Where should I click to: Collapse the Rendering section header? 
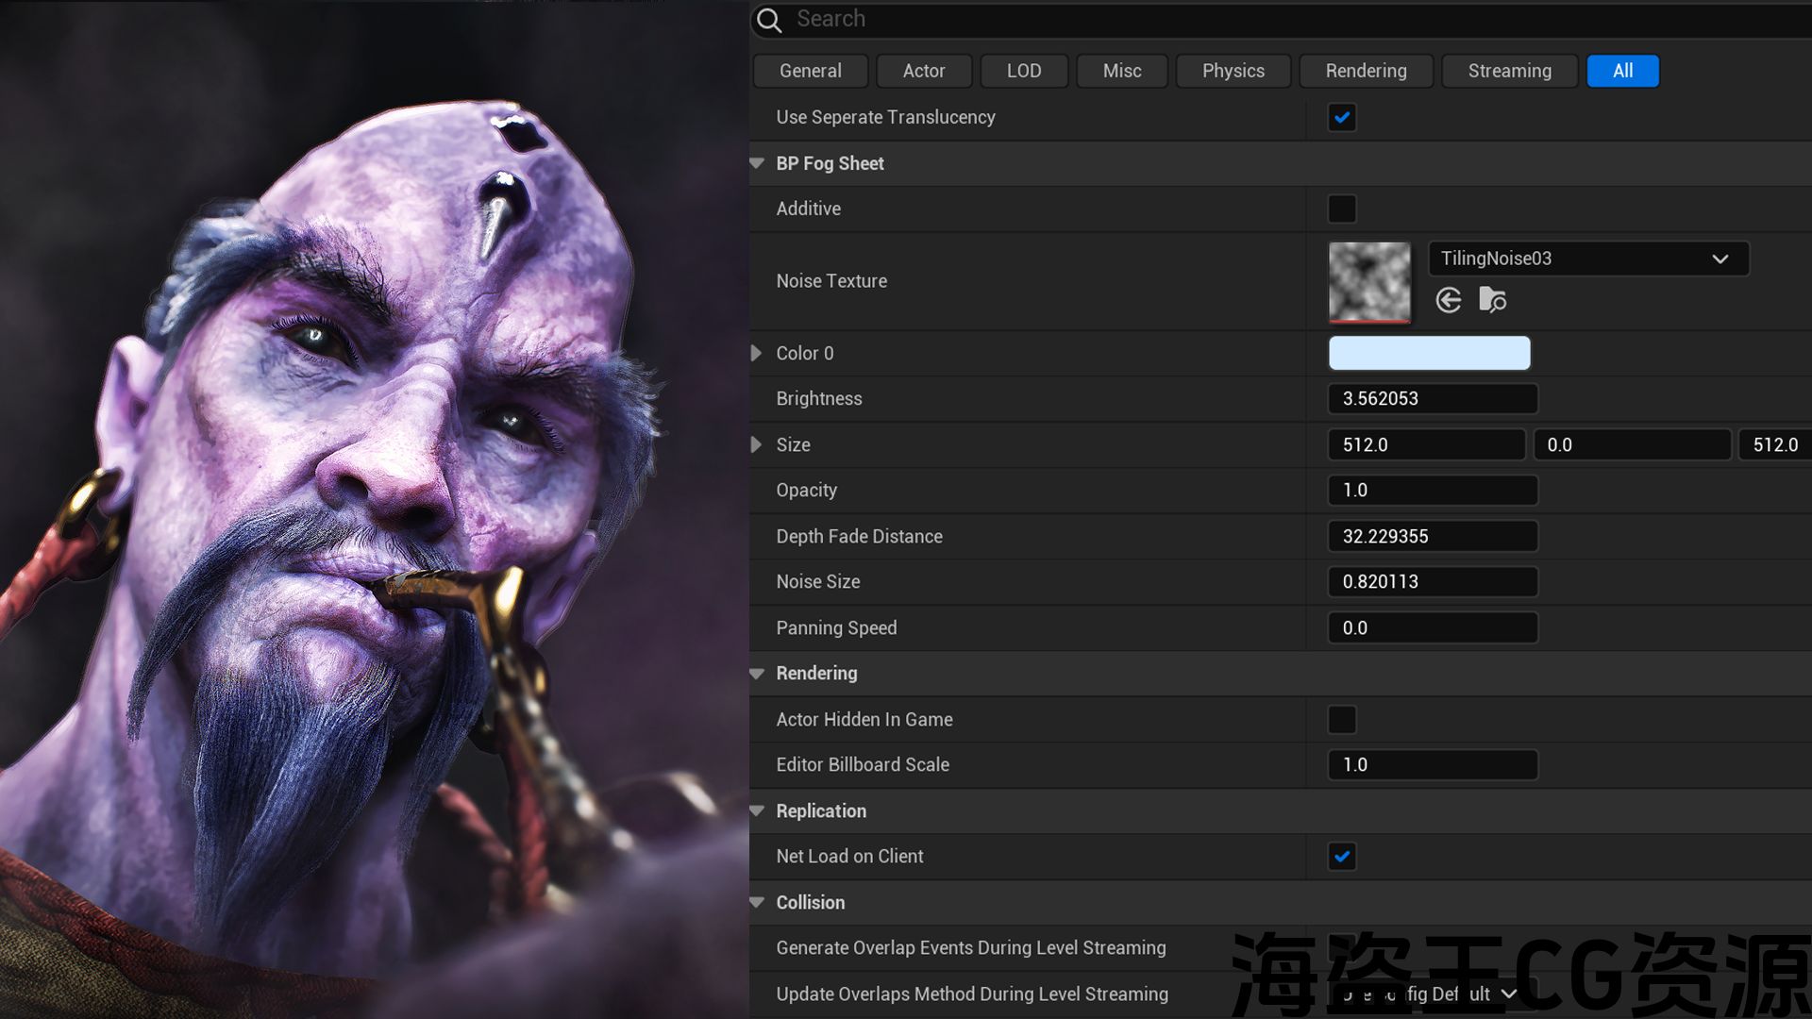(x=757, y=674)
